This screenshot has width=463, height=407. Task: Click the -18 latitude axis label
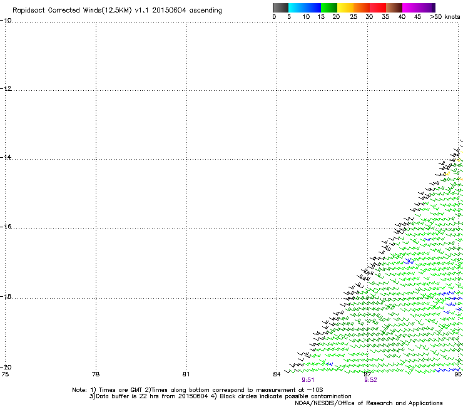click(6, 296)
